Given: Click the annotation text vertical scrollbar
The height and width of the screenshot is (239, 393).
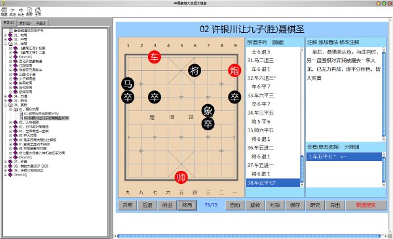Looking at the screenshot, I should (x=384, y=95).
